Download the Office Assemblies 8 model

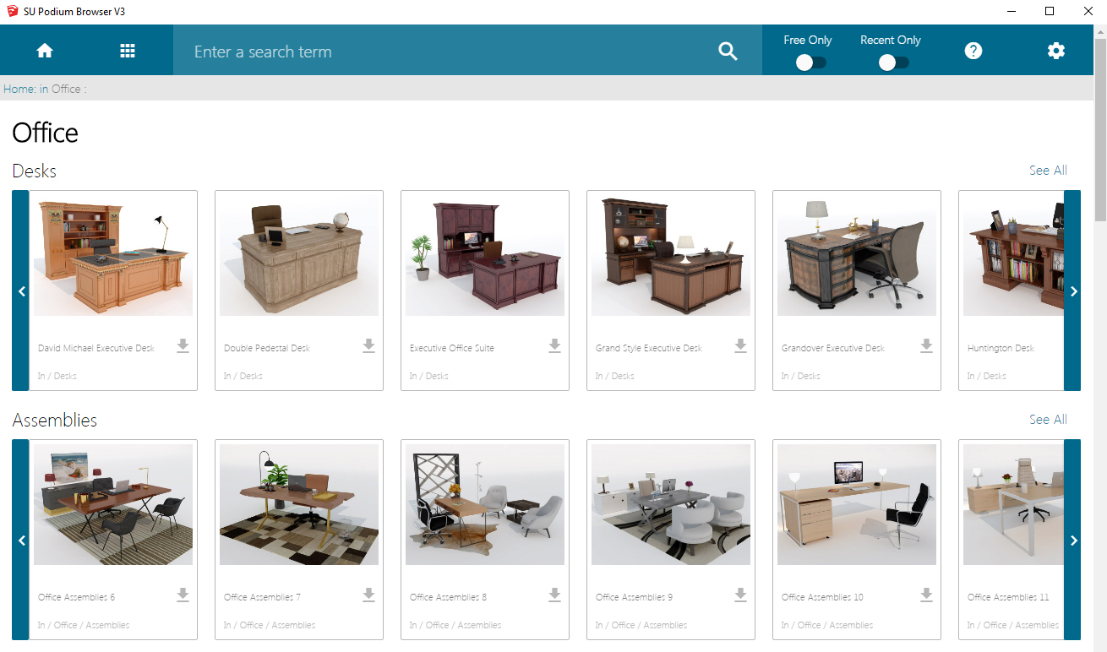coord(554,595)
